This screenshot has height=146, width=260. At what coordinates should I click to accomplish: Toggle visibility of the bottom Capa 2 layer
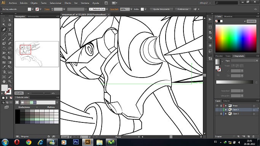[x=217, y=114]
